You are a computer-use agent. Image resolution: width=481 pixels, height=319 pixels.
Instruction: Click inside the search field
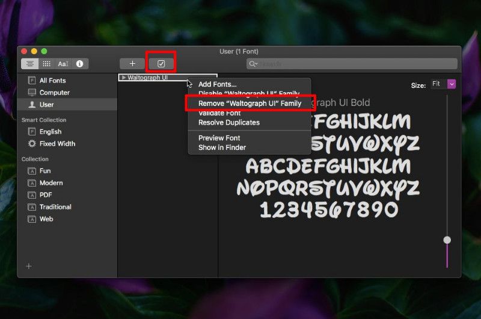(355, 64)
